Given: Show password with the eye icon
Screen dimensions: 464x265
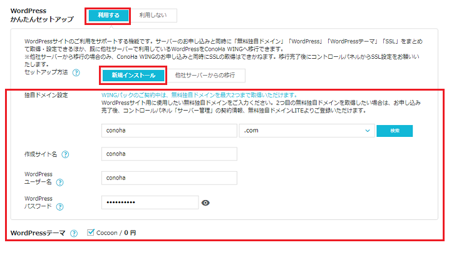Looking at the screenshot, I should pos(205,203).
